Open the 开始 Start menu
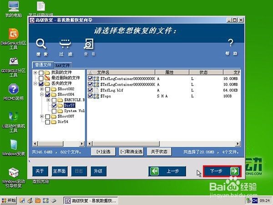The width and height of the screenshot is (273, 205). coord(9,200)
